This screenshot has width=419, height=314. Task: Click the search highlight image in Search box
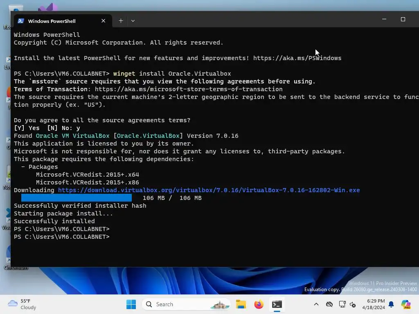pos(220,304)
